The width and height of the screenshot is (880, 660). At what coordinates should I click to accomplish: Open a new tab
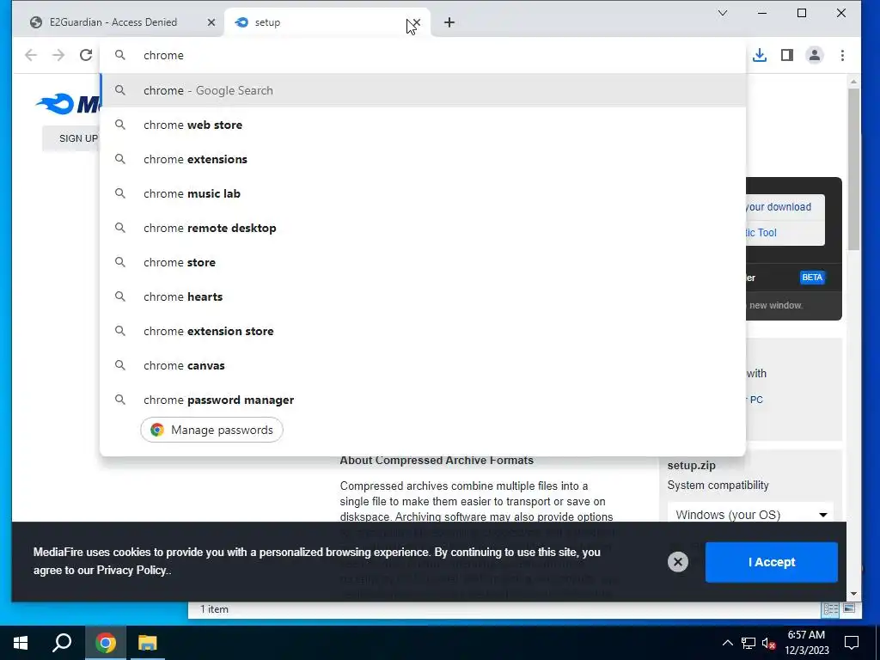pos(449,22)
